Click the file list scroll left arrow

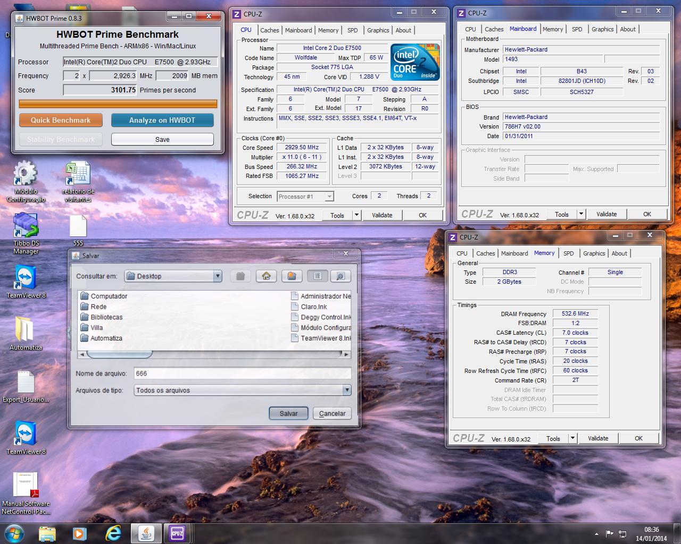point(82,354)
